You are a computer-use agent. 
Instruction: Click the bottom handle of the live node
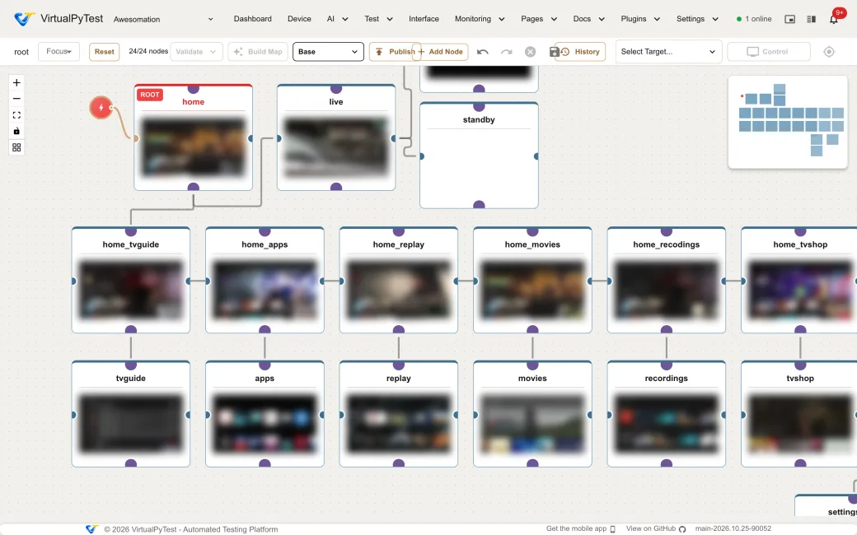pos(336,188)
